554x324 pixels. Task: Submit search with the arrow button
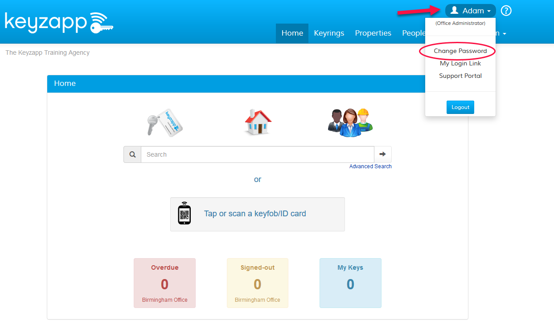tap(382, 154)
